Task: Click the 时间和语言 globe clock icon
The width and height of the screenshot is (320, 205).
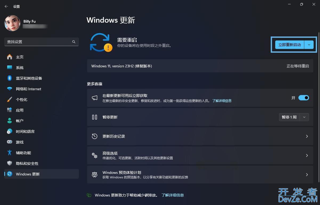Action: pos(10,131)
